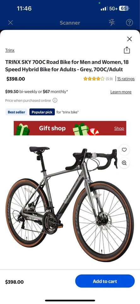
Task: Tap the star rating display
Action: pyautogui.click(x=94, y=79)
